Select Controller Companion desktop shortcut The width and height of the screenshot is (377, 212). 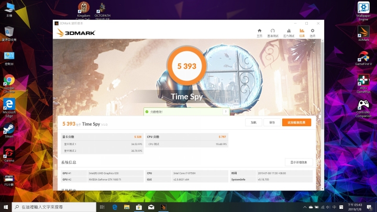363,109
